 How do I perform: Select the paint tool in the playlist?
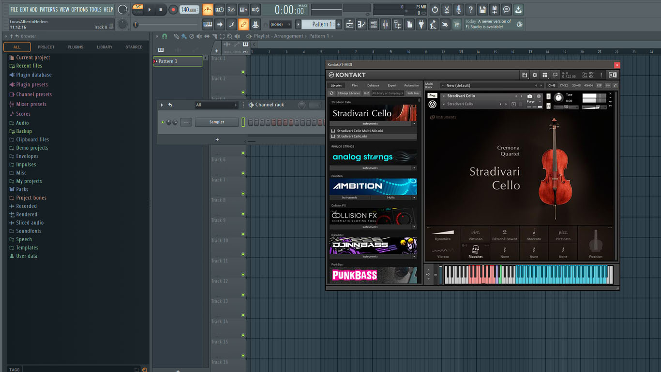click(x=184, y=36)
